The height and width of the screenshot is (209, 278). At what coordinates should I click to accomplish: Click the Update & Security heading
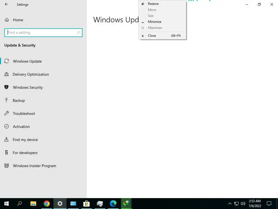point(20,45)
